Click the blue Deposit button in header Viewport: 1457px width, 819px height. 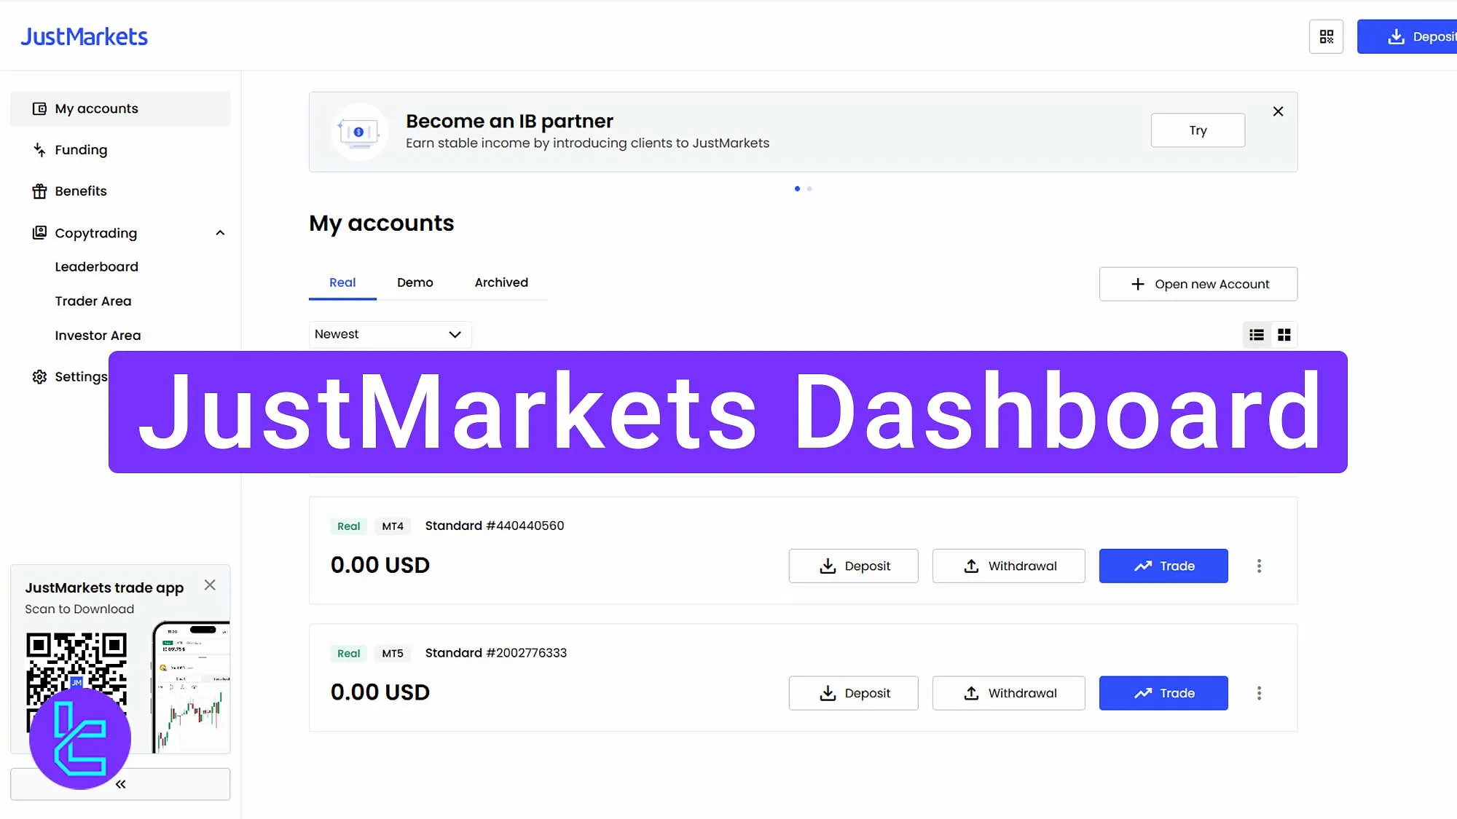(x=1407, y=36)
